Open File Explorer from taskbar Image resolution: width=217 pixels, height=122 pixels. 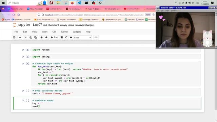[58, 3]
